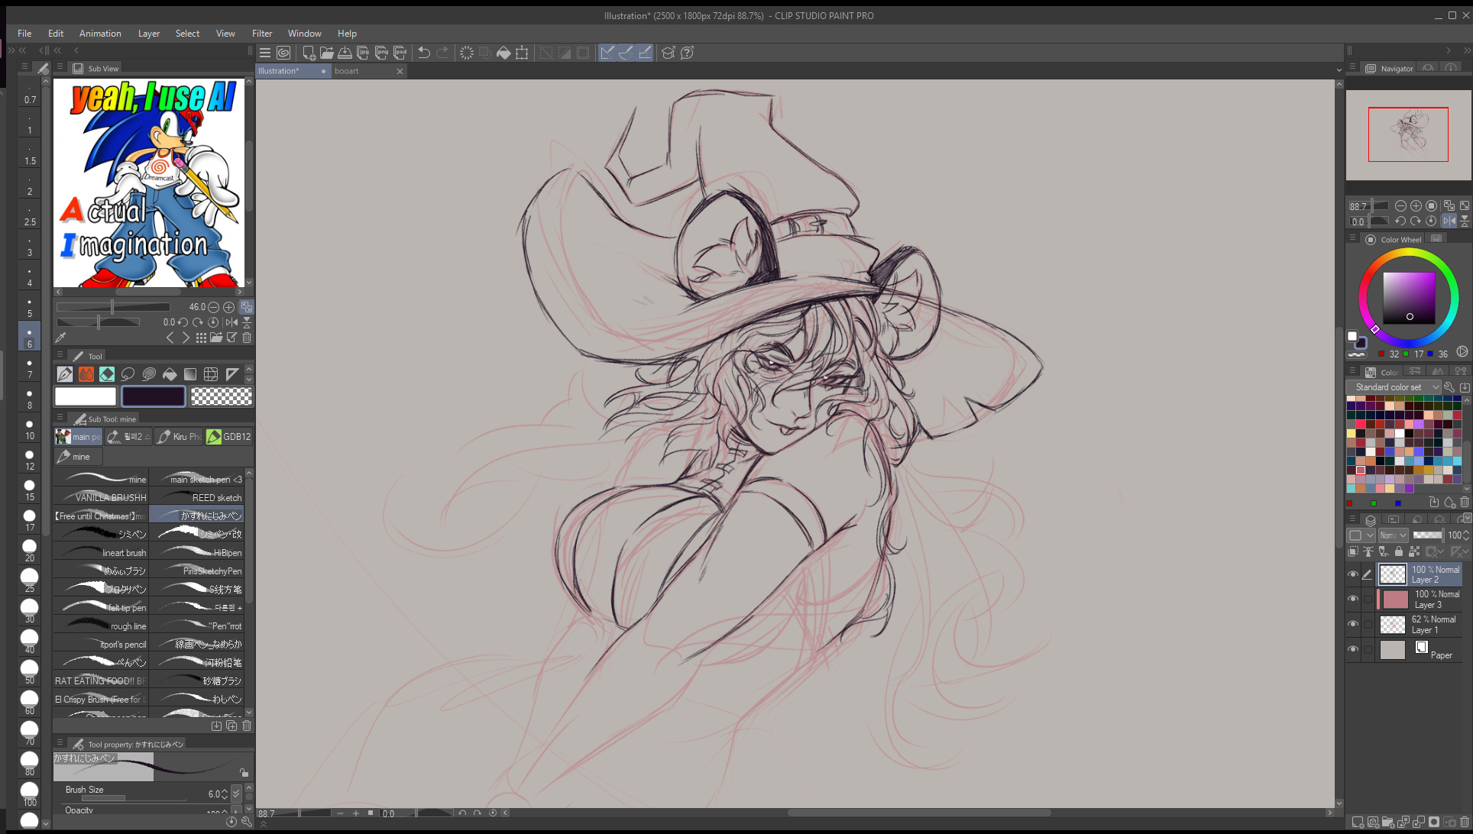Hide Layer 3 with its eye icon
This screenshot has width=1473, height=834.
pyautogui.click(x=1353, y=599)
